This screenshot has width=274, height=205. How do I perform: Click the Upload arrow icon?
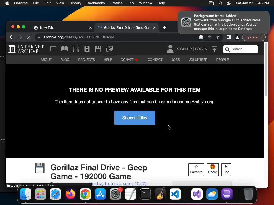[214, 49]
